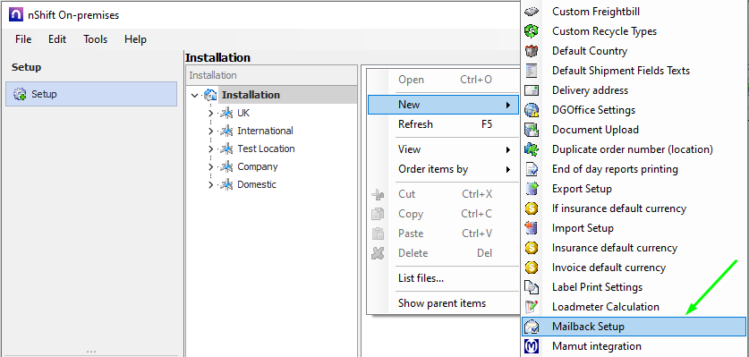The width and height of the screenshot is (749, 357).
Task: Click the Test Location node icon
Action: click(x=226, y=149)
